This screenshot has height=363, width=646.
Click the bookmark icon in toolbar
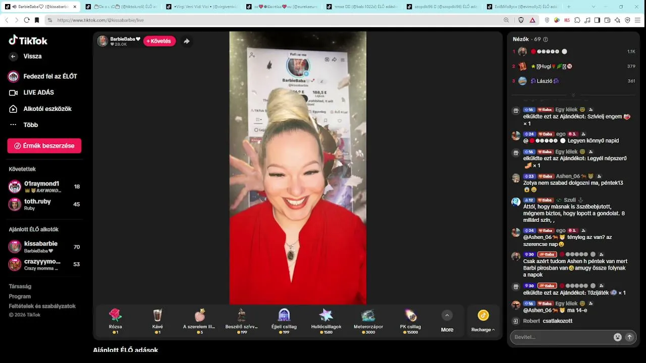point(37,20)
